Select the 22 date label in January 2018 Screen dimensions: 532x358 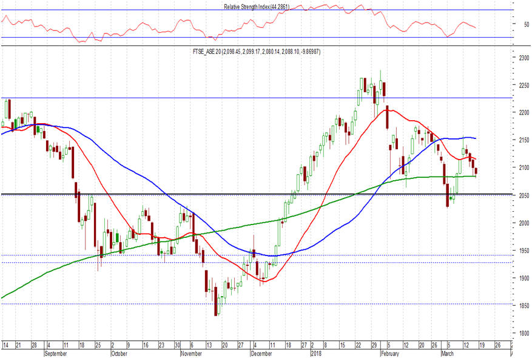tap(359, 345)
